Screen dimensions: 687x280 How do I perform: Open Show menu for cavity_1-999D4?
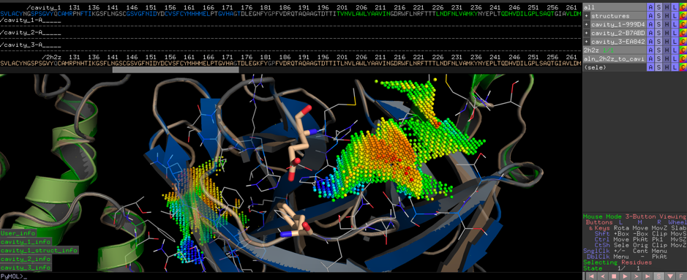point(658,25)
